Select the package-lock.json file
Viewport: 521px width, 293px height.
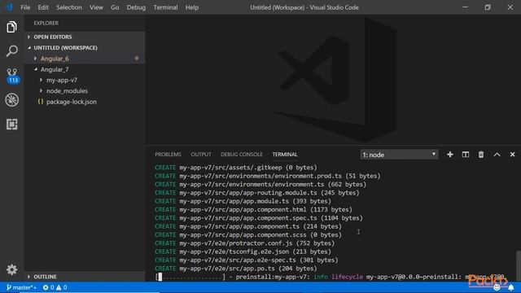[72, 102]
